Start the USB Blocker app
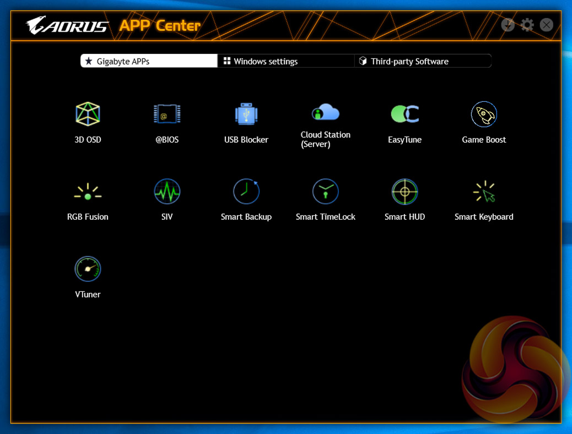This screenshot has width=572, height=434. pyautogui.click(x=246, y=114)
